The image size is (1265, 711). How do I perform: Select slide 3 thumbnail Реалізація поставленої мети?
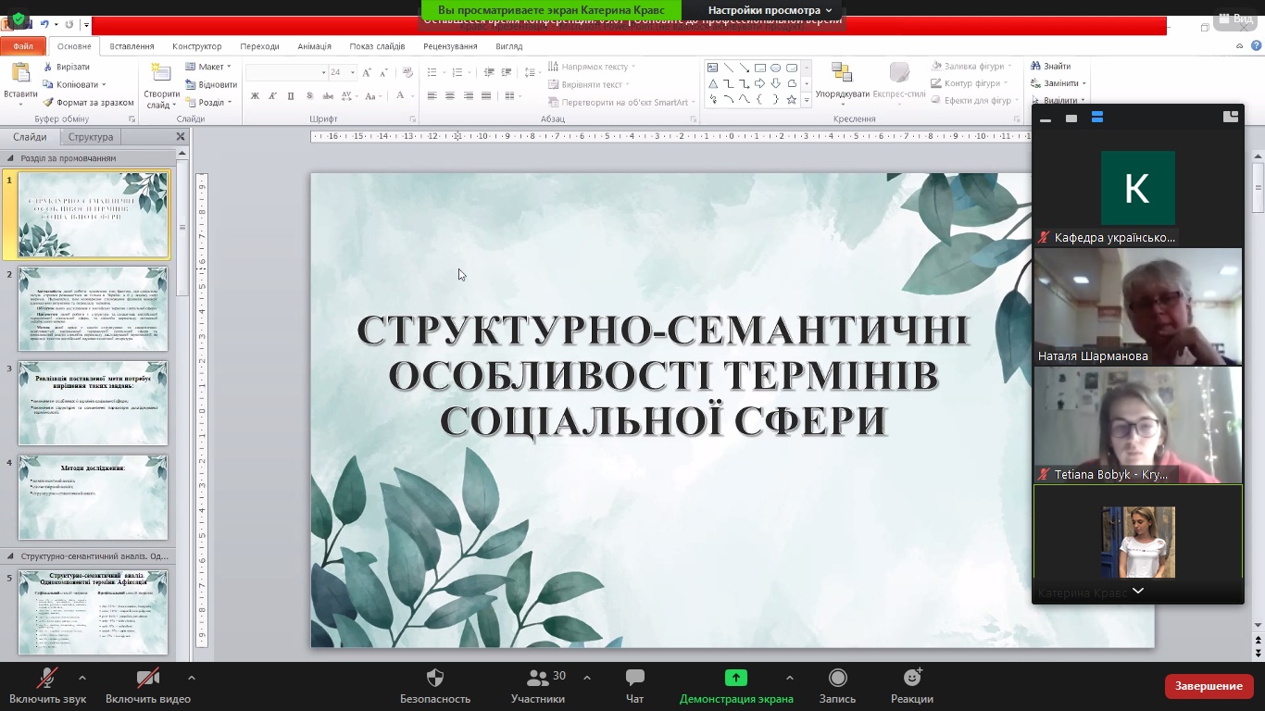(x=93, y=403)
